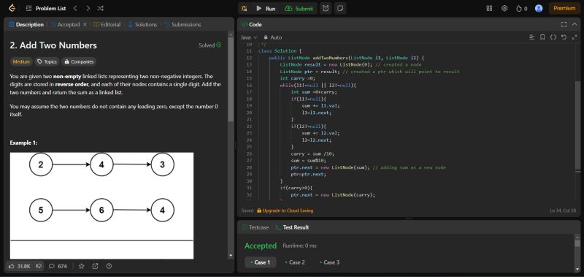
Task: Switch to the Test Result tab
Action: (292, 227)
